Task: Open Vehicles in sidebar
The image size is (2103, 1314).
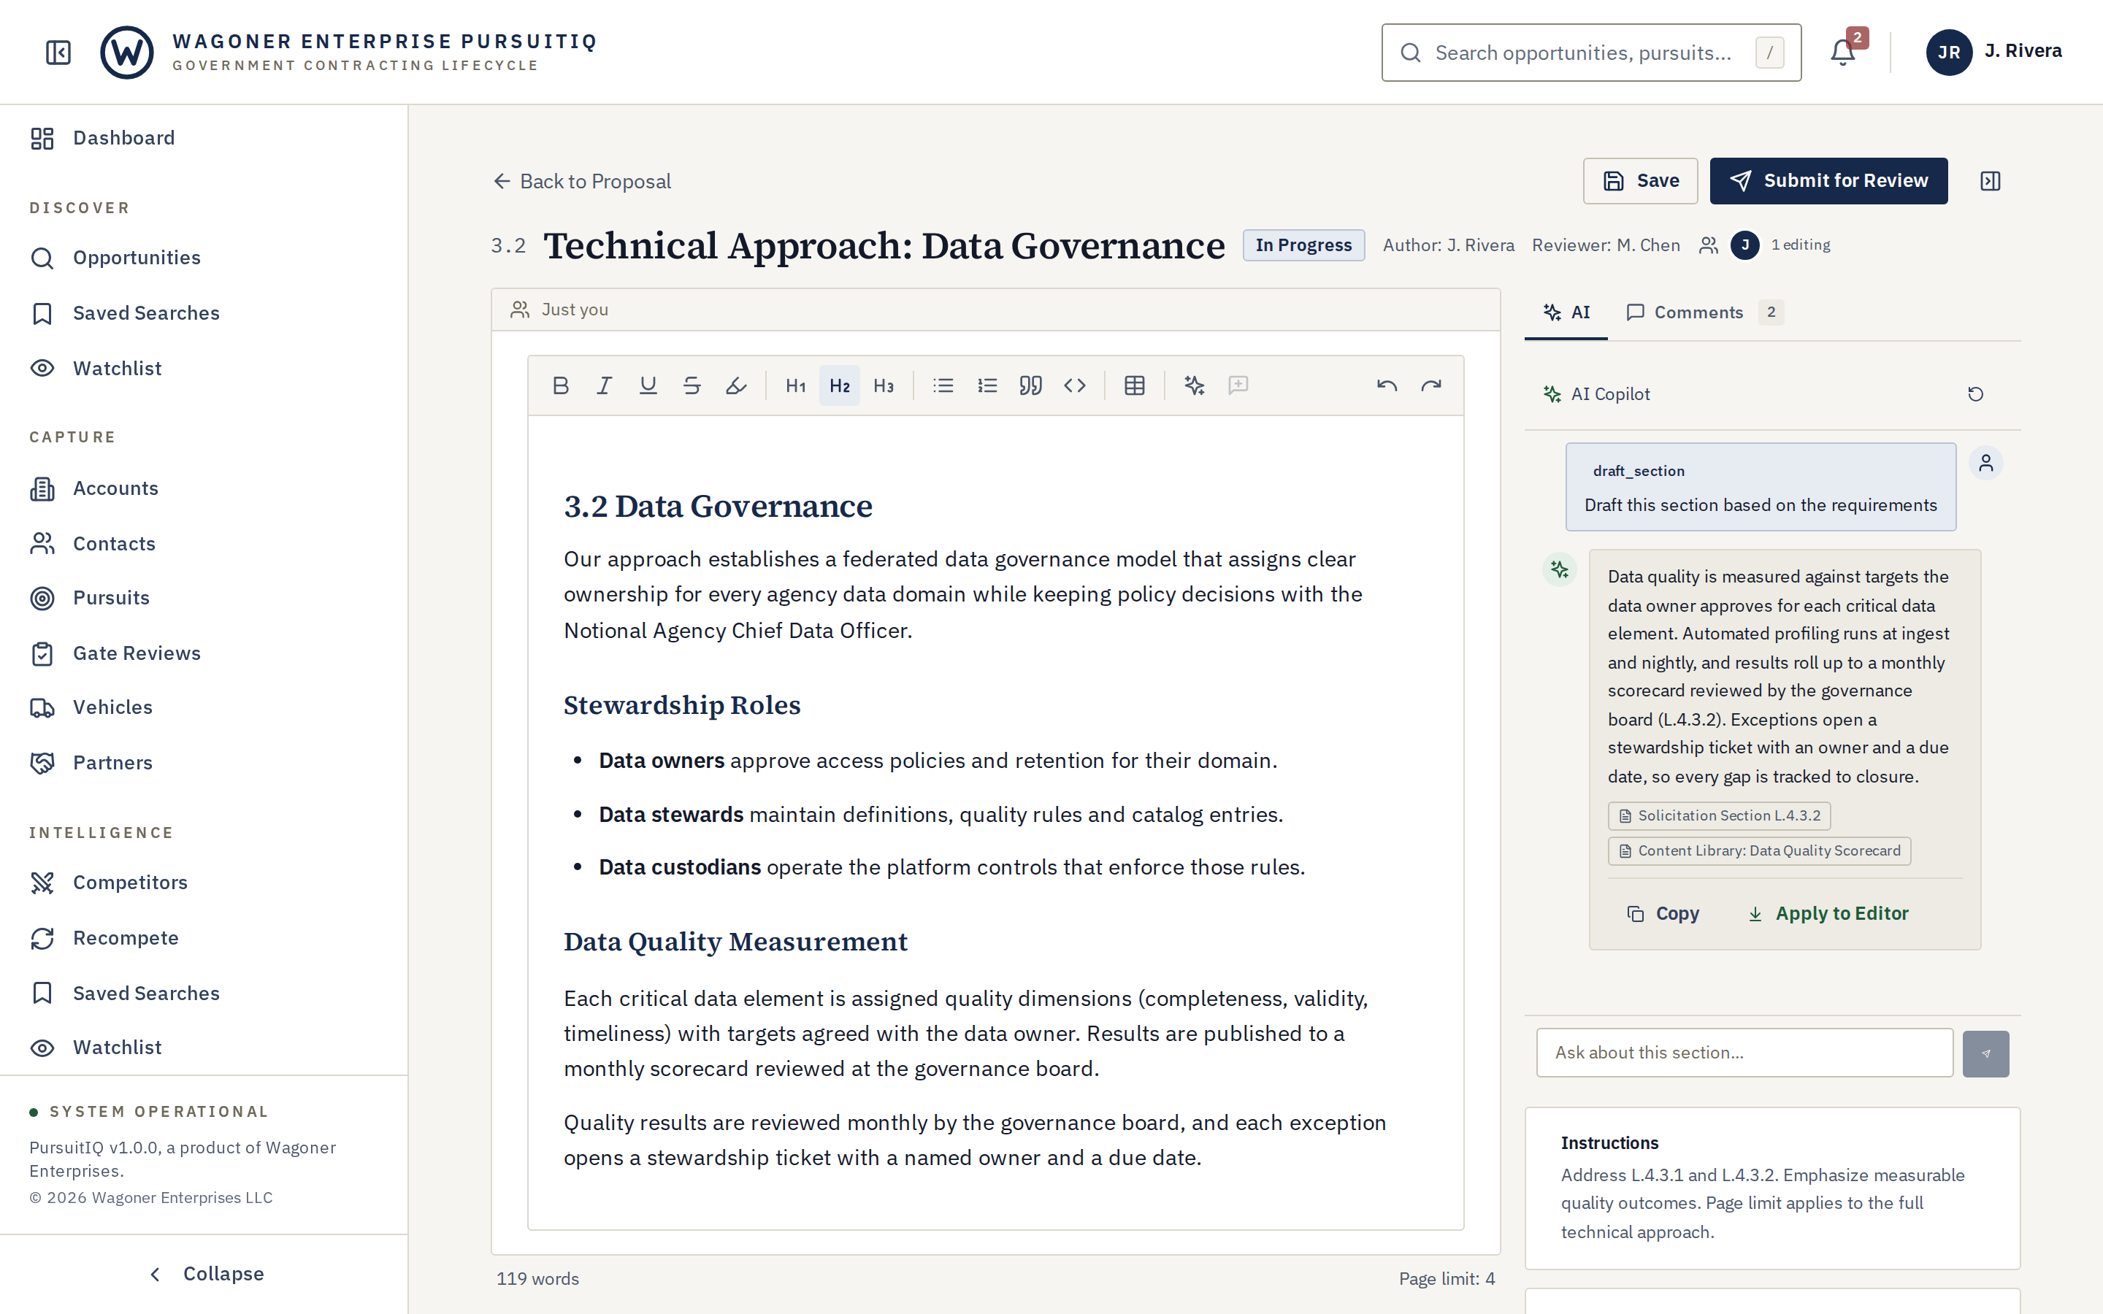Action: (203, 707)
